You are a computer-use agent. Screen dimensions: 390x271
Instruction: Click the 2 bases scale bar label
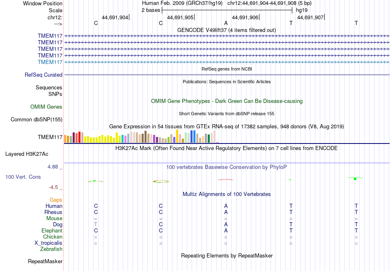click(151, 10)
